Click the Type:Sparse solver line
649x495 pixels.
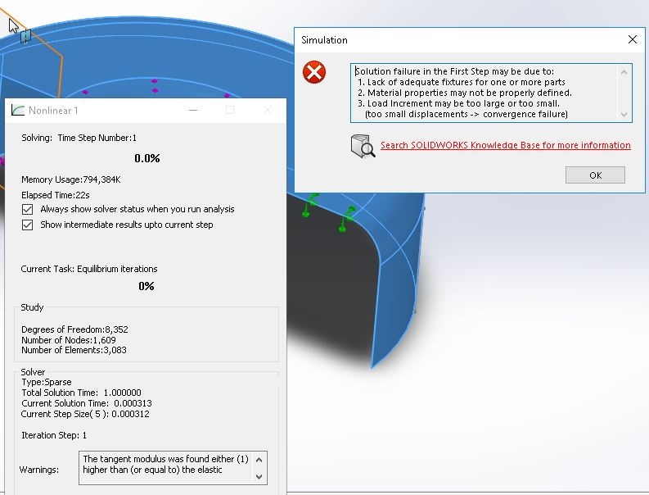tap(47, 382)
